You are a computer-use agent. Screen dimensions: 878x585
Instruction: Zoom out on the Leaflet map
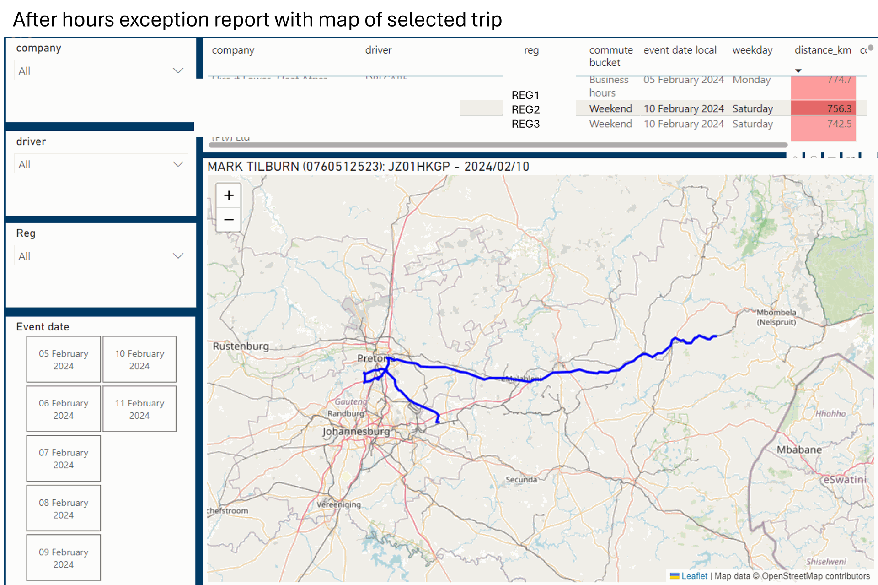click(x=229, y=220)
